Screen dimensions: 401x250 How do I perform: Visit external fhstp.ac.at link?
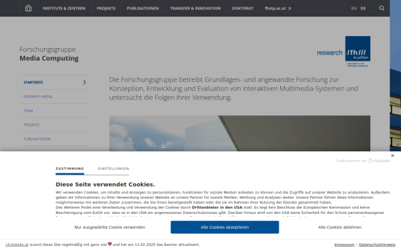coord(278,9)
